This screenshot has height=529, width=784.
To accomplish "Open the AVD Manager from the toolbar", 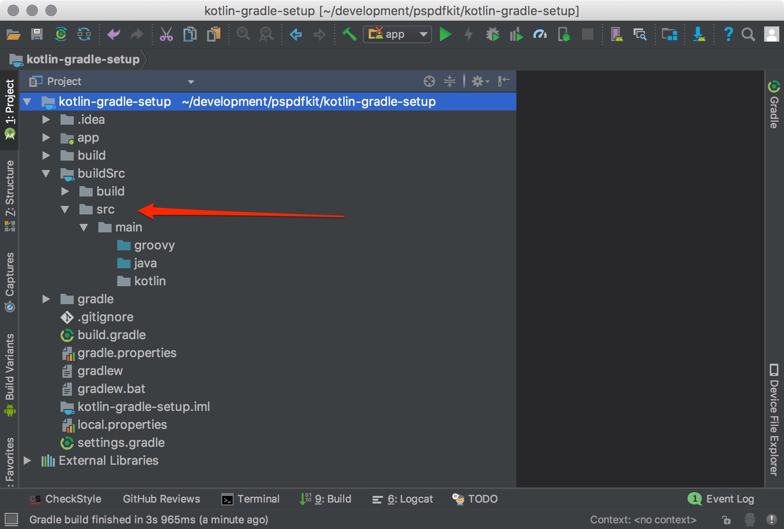I will pyautogui.click(x=616, y=34).
